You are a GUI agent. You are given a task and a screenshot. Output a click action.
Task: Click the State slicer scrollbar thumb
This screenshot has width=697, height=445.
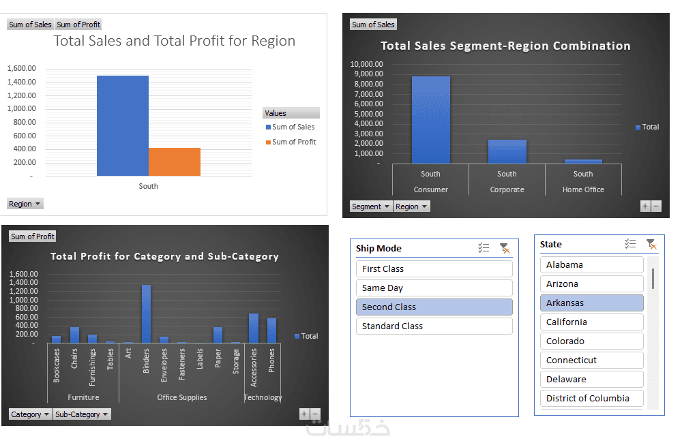653,279
